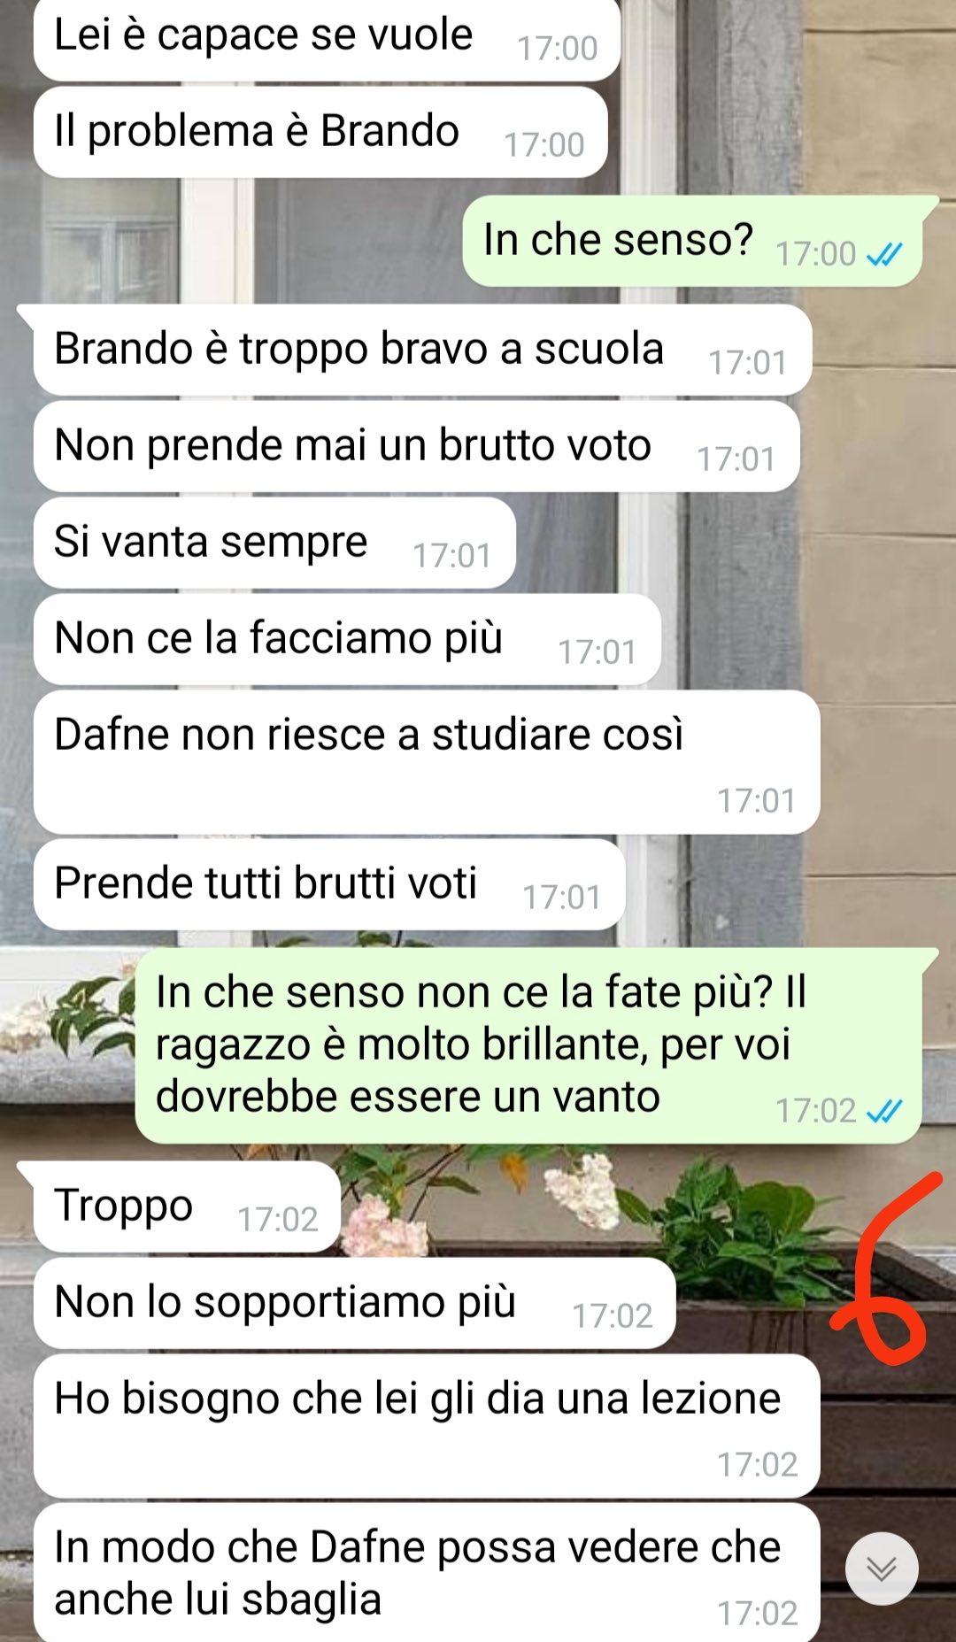Select the message ending 'anche lui sbaglia'
Image resolution: width=956 pixels, height=1642 pixels.
click(x=427, y=1572)
